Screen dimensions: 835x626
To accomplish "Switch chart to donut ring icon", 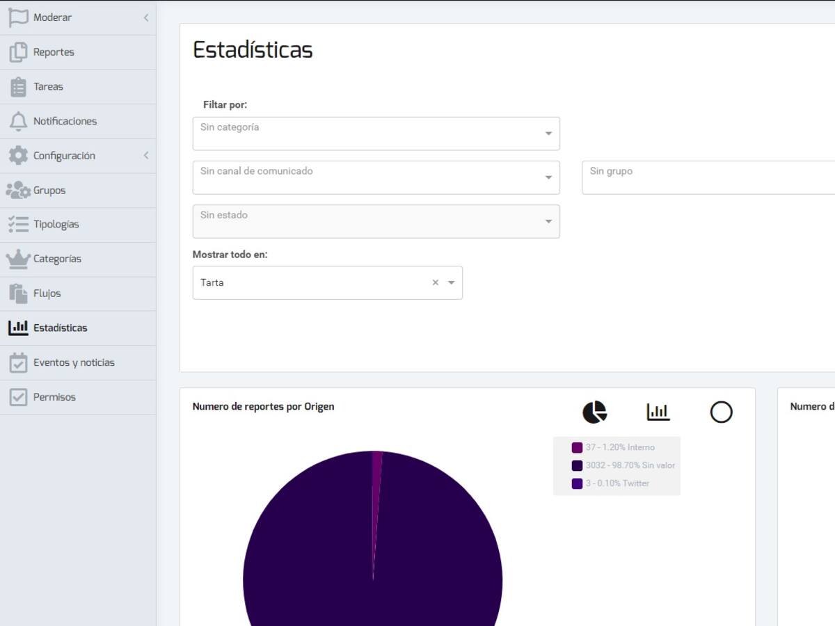I will click(x=721, y=412).
